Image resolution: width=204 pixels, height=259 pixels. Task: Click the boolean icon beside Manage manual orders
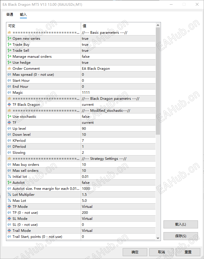pos(9,57)
